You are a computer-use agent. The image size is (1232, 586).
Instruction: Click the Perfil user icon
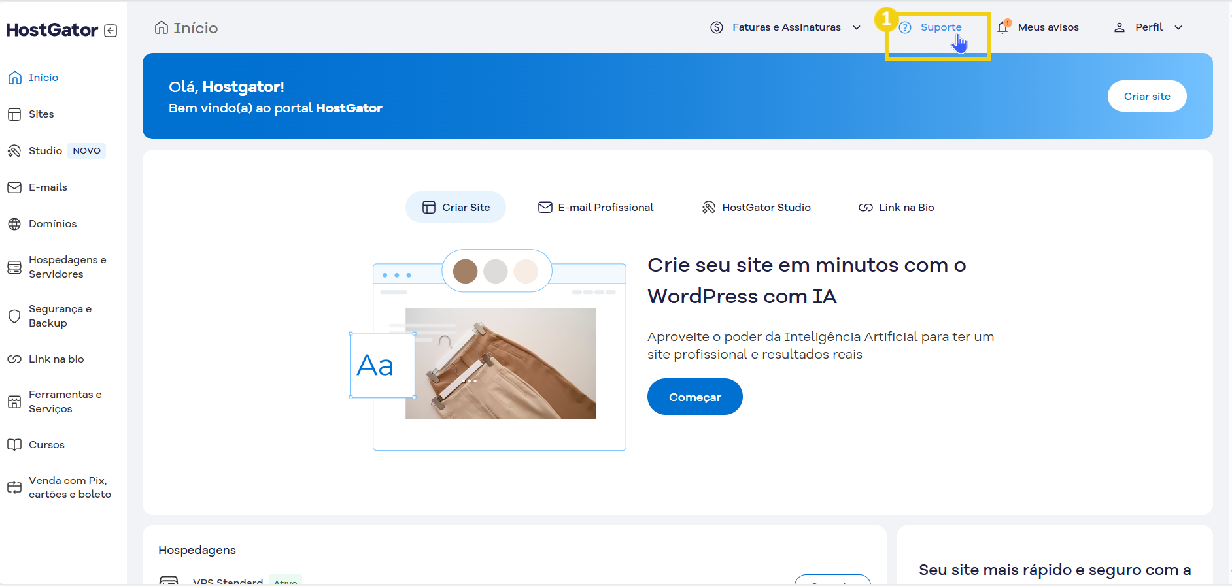(x=1120, y=27)
